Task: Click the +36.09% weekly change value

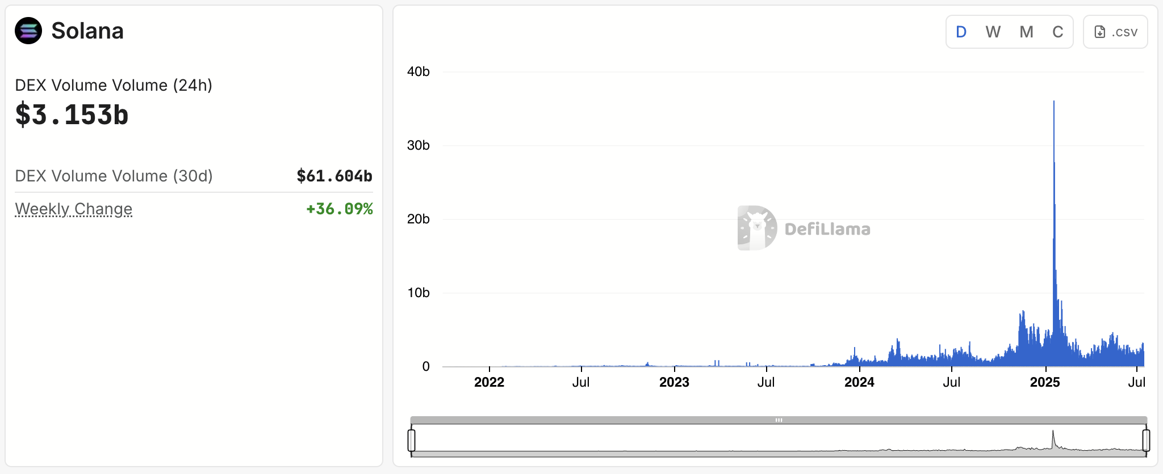Action: click(x=340, y=209)
